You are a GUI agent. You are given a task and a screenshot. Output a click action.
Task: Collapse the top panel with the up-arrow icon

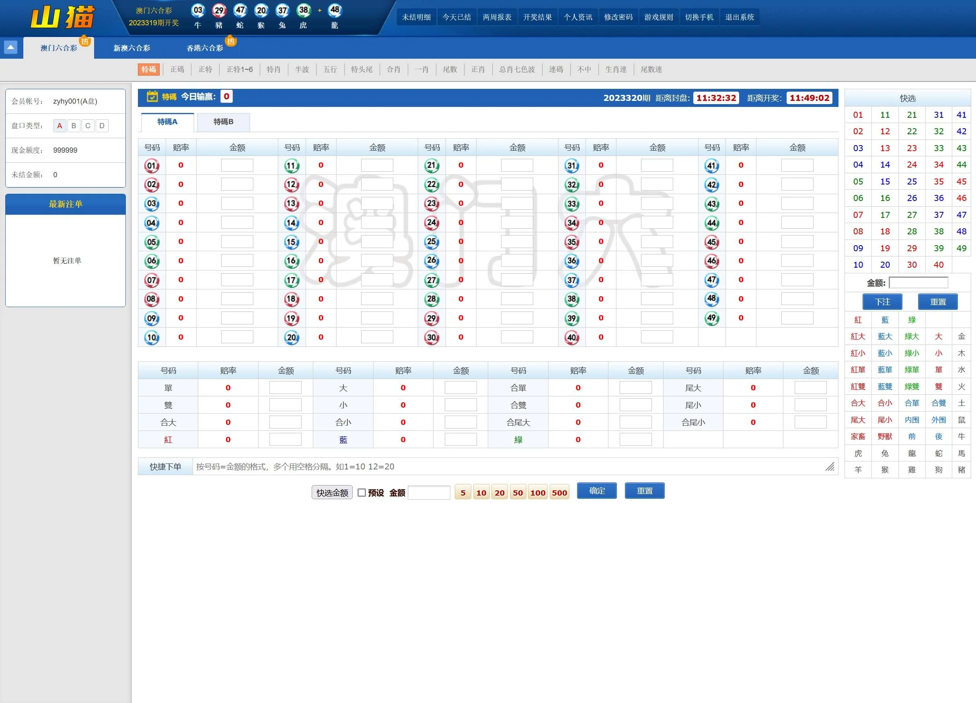(10, 47)
